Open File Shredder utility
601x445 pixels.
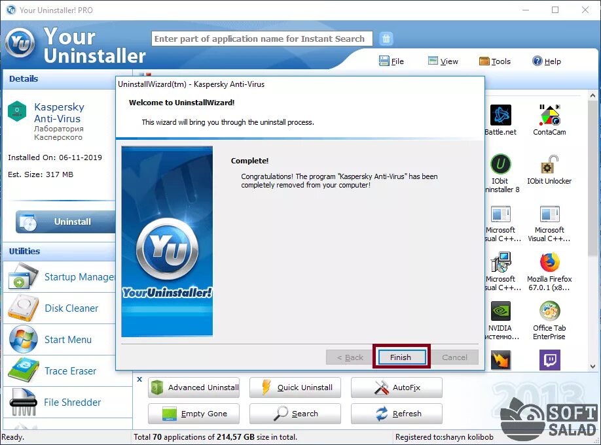point(68,403)
